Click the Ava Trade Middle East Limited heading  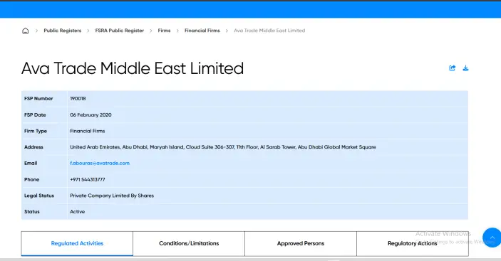[133, 68]
